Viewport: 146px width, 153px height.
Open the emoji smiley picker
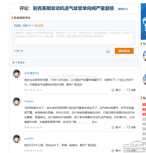pos(108,51)
